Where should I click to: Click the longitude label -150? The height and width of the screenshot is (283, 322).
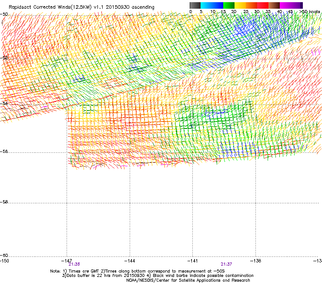tap(4, 261)
